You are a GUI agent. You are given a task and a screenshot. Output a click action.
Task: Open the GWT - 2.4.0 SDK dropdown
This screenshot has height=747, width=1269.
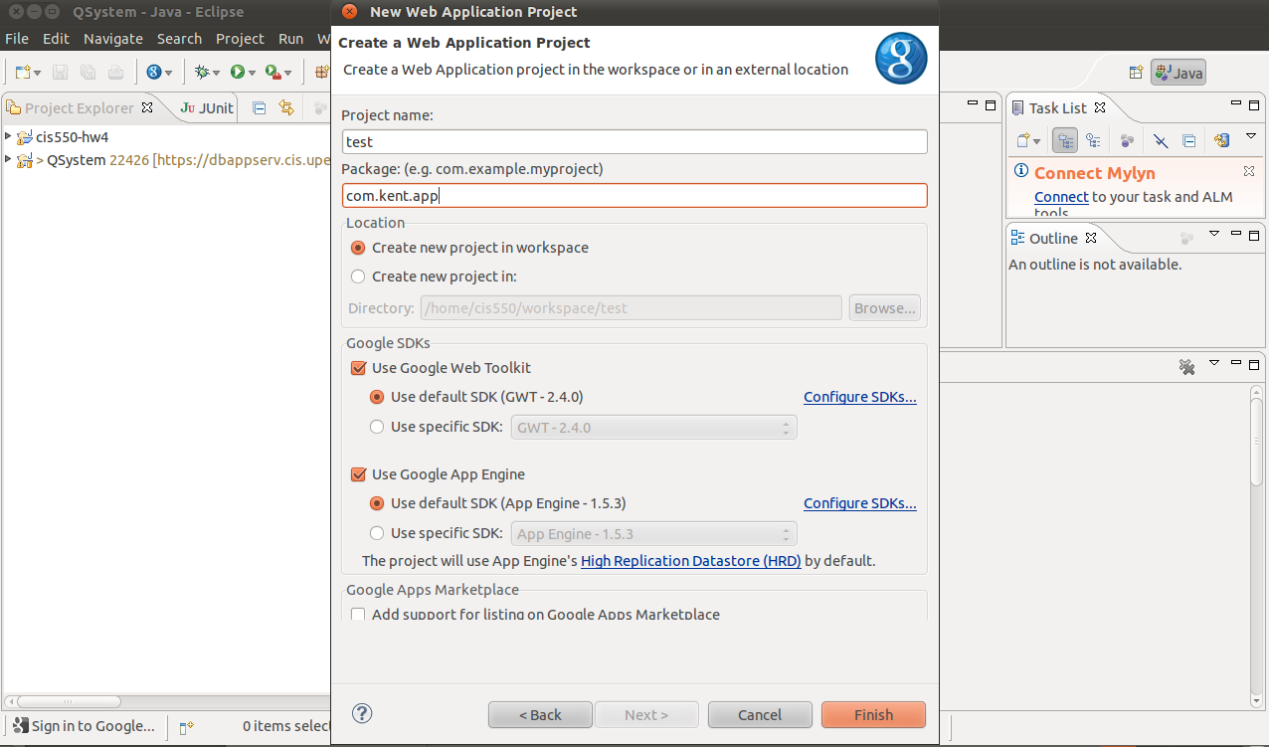click(x=653, y=428)
